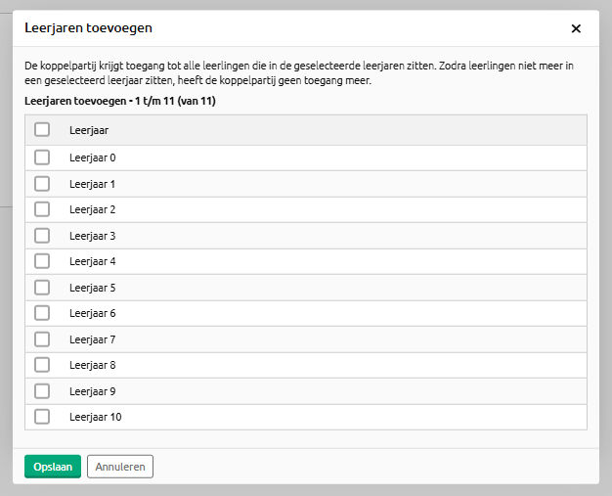Enable the checkbox for Leerjaar 8
This screenshot has width=612, height=496.
[42, 365]
